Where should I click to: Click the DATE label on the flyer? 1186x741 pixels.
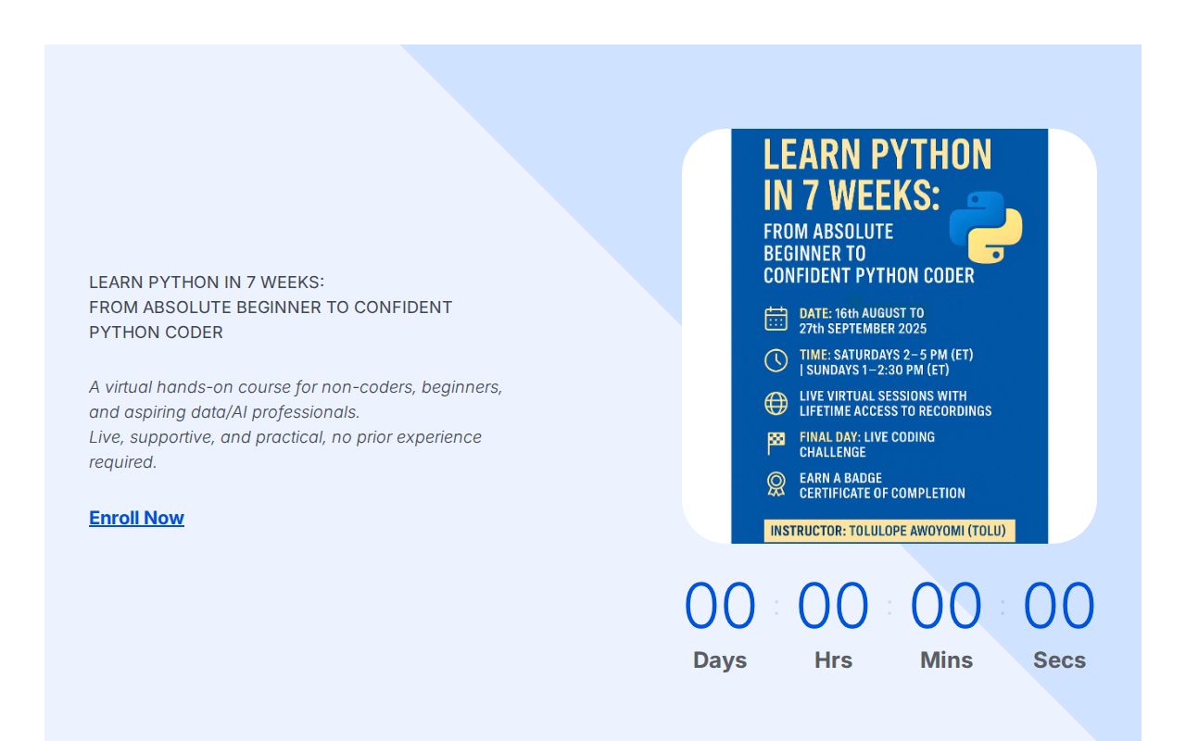815,313
